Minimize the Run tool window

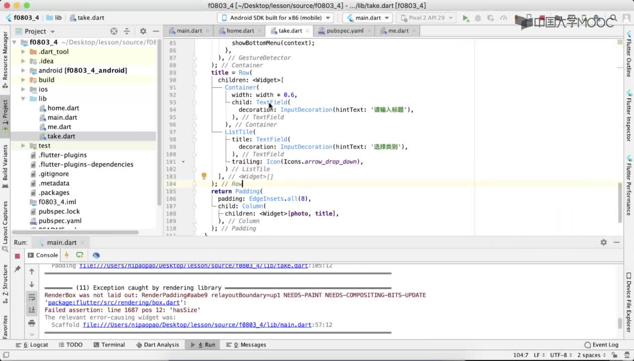(x=616, y=242)
